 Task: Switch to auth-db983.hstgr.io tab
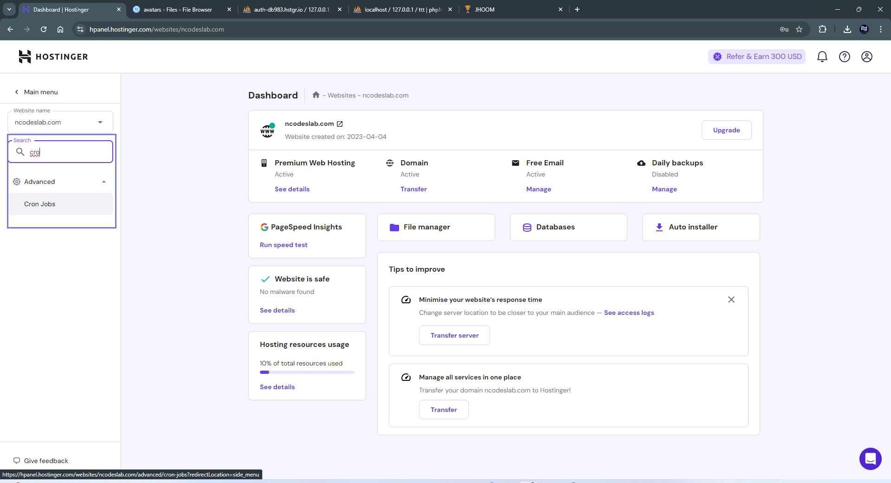click(292, 9)
